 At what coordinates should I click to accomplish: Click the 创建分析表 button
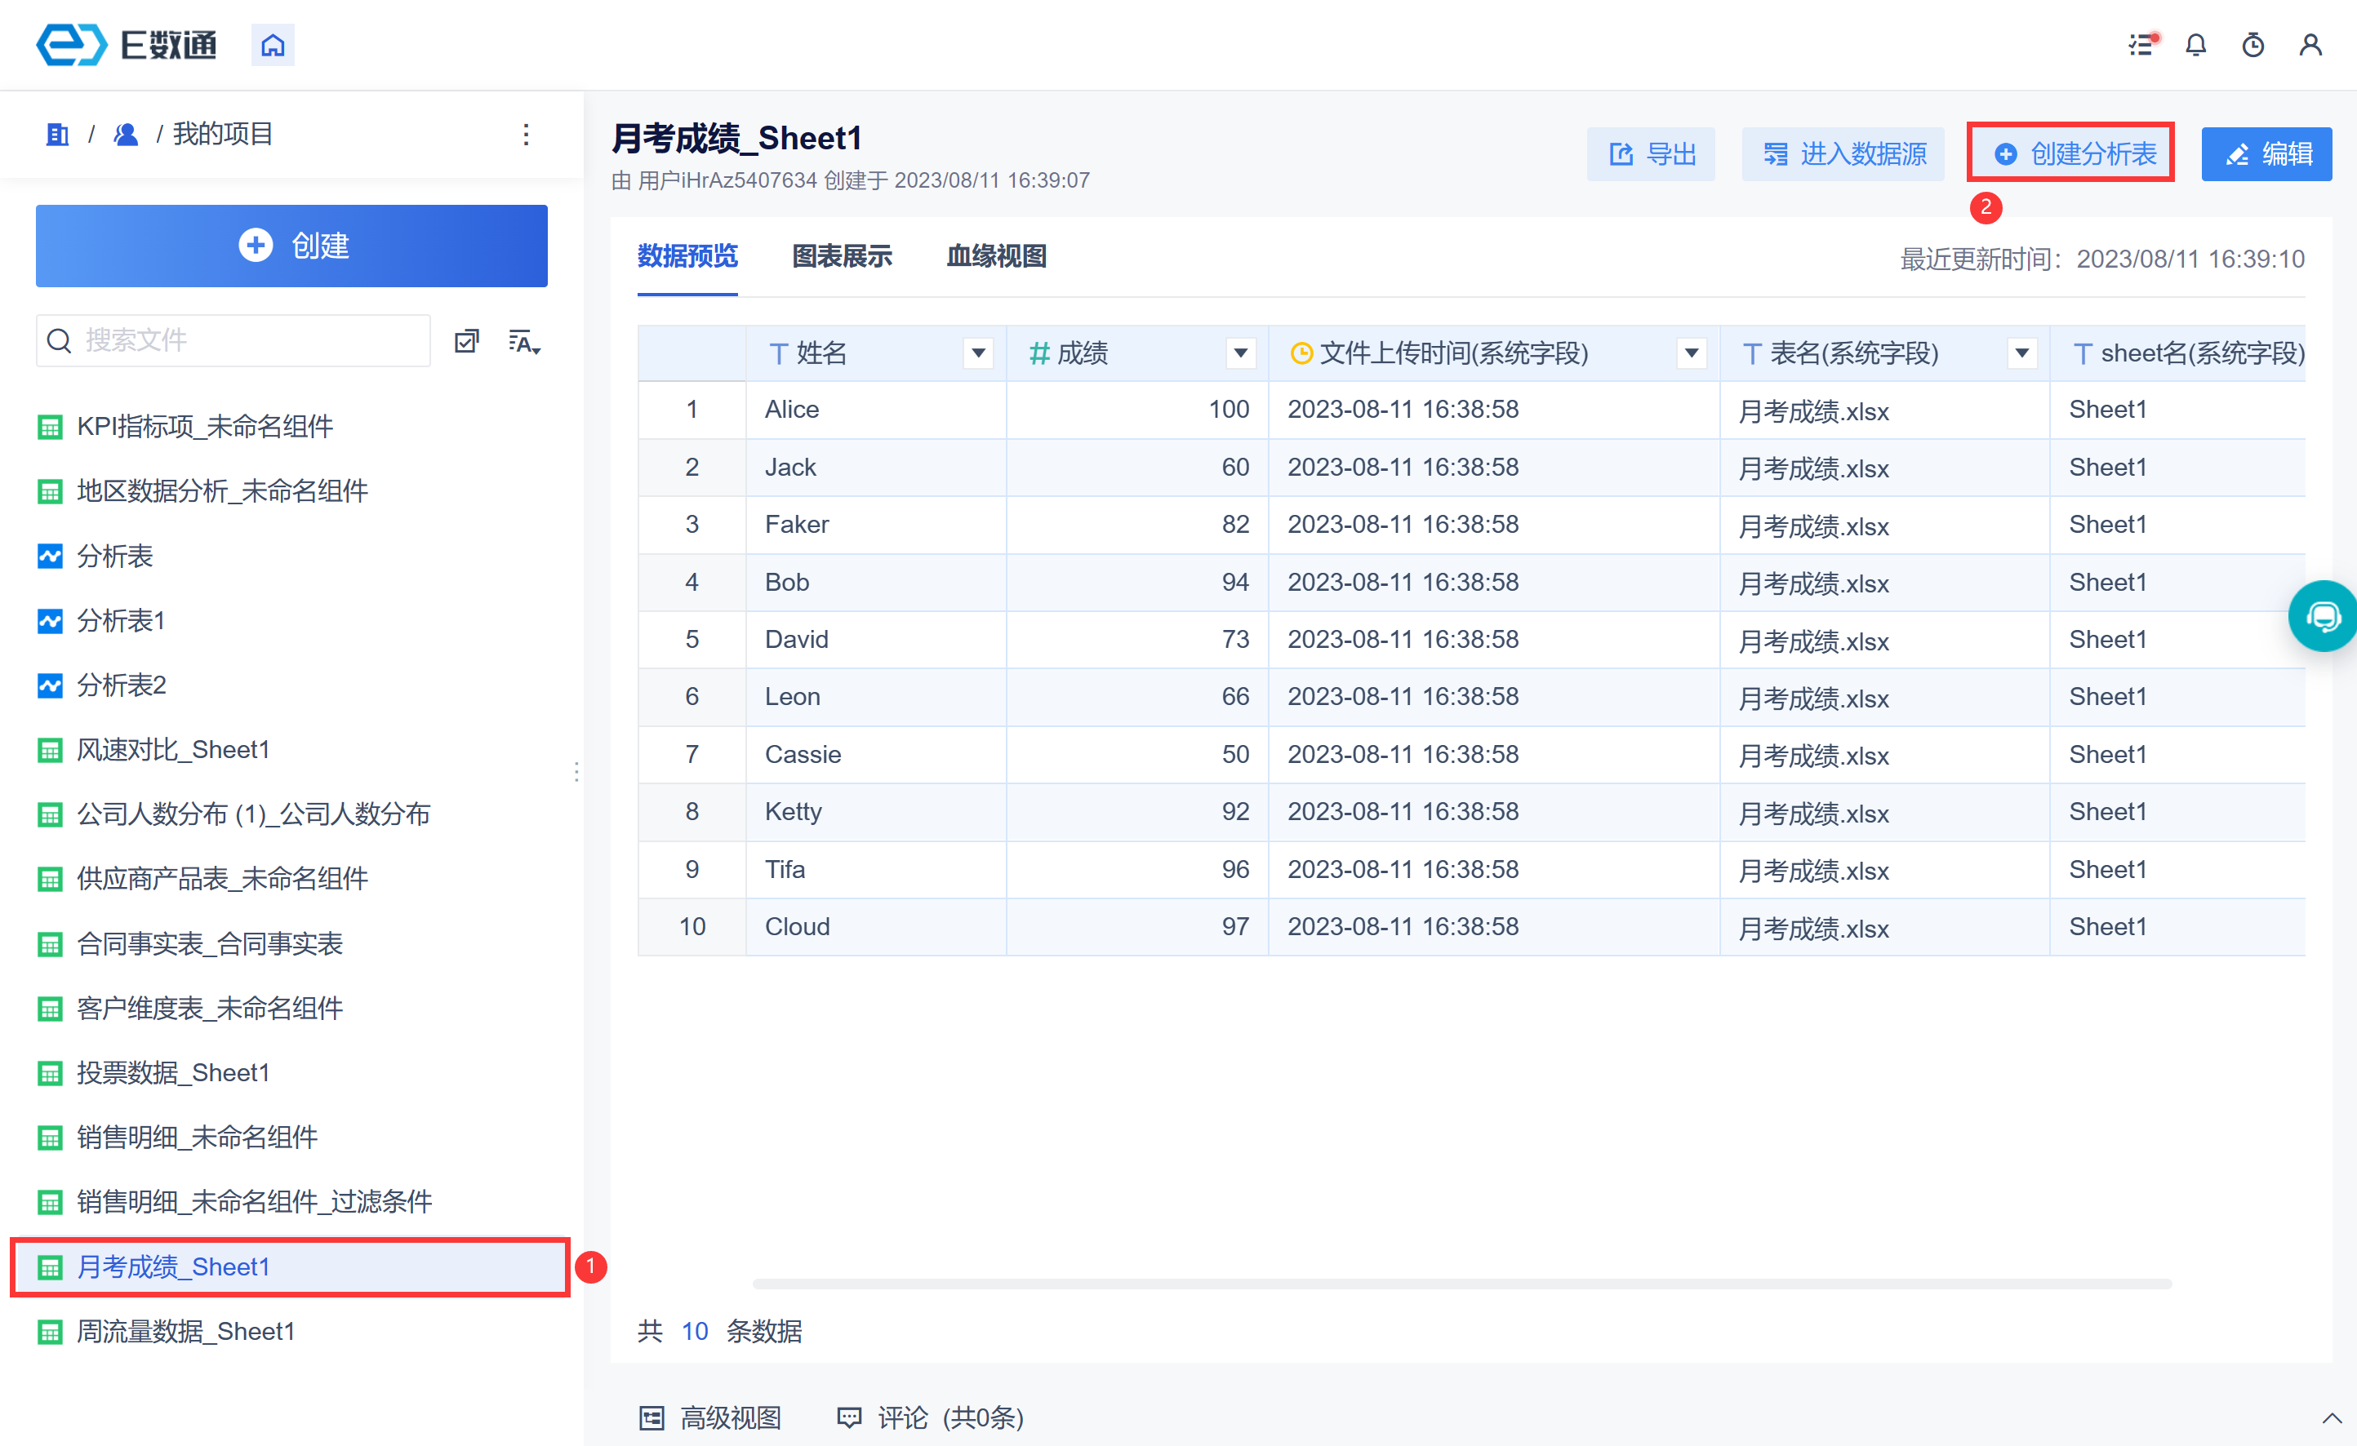point(2071,154)
